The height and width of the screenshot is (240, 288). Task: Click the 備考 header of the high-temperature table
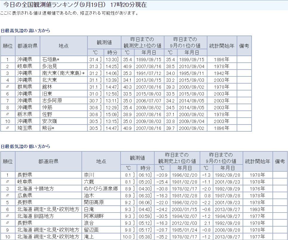click(x=244, y=46)
